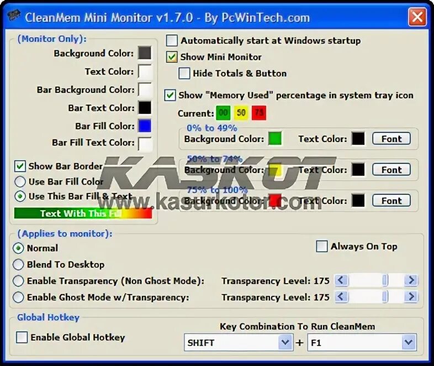Viewport: 434px width, 366px height.
Task: Select Normal monitor mode
Action: pyautogui.click(x=18, y=248)
